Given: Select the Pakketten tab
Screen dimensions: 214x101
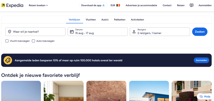Looking at the screenshot, I should 120,20.
